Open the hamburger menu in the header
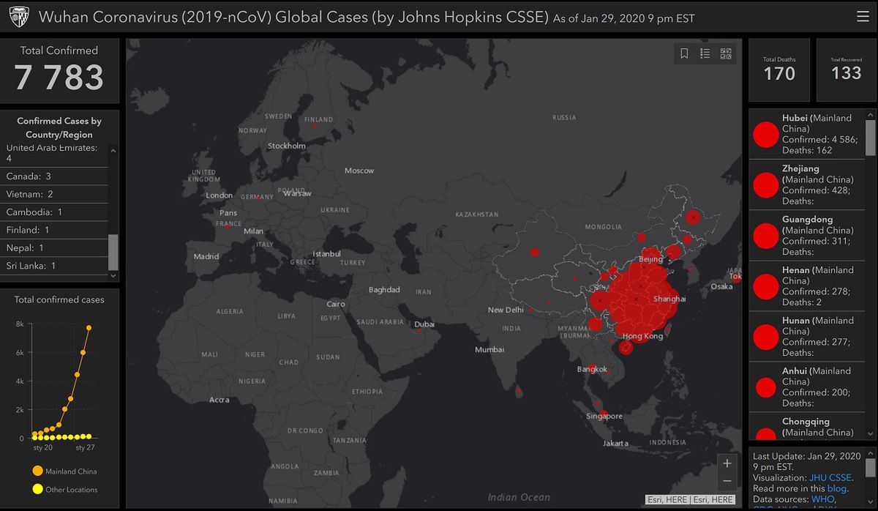Screen dimensions: 878x511 (863, 16)
